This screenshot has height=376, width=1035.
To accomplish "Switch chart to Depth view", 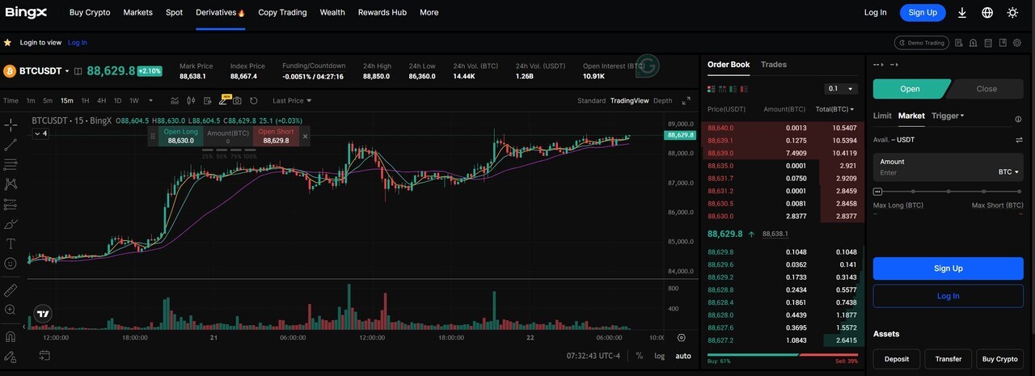I will (662, 101).
